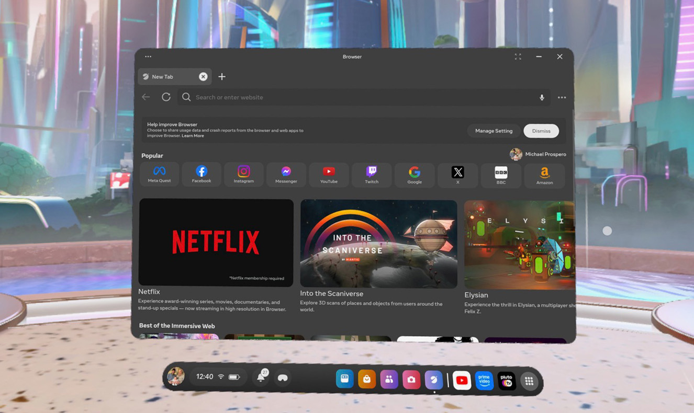Image resolution: width=694 pixels, height=413 pixels.
Task: Open window options ellipsis in title bar
Action: coord(148,56)
